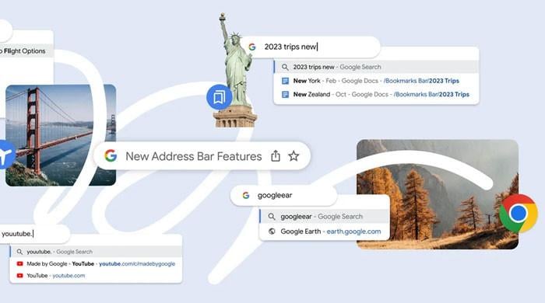Click the YouTube icon beside Made by Google
Viewport: 545px width, 303px height.
point(19,264)
